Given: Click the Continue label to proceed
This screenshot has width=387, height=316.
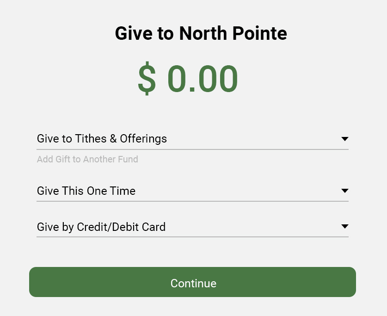Looking at the screenshot, I should (193, 283).
